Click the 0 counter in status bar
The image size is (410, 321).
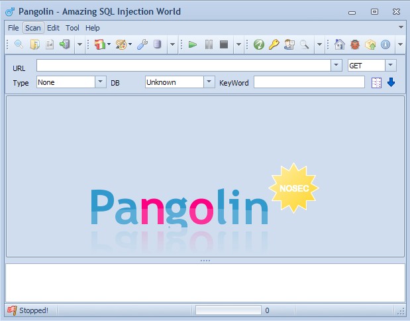click(x=267, y=310)
